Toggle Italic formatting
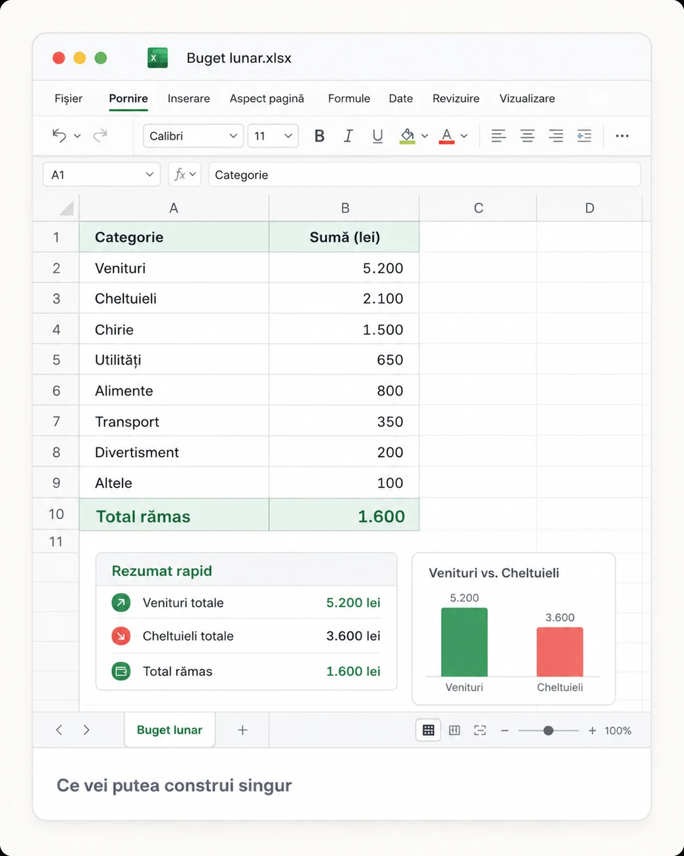The image size is (684, 856). pyautogui.click(x=348, y=136)
